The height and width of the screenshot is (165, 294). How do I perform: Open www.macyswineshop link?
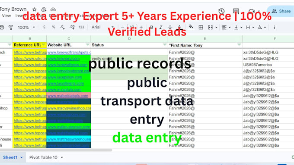click(69, 108)
